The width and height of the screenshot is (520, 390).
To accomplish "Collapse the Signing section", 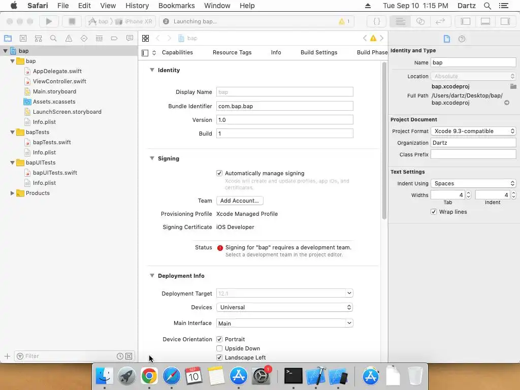I will 152,158.
